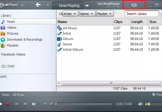This screenshot has width=162, height=112.
Task: Mute audio with the speaker icon
Action: [141, 104]
